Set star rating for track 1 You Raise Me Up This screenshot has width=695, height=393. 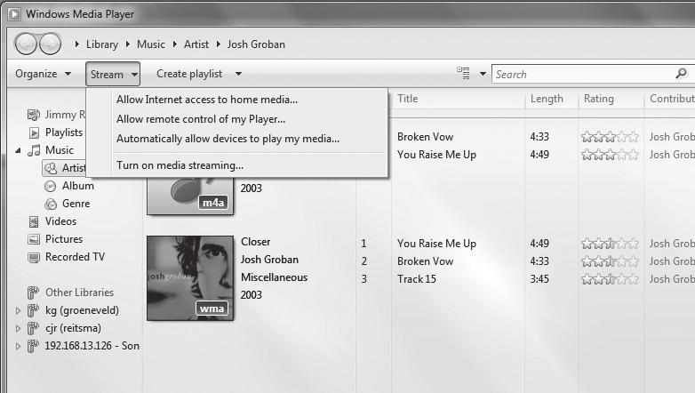(610, 244)
